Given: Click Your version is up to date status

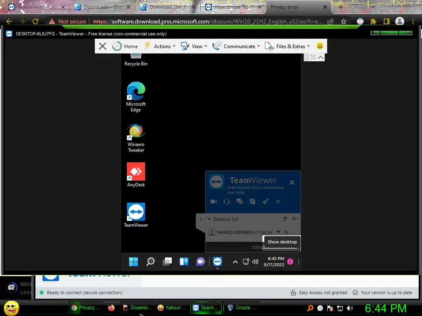Looking at the screenshot, I should point(382,293).
